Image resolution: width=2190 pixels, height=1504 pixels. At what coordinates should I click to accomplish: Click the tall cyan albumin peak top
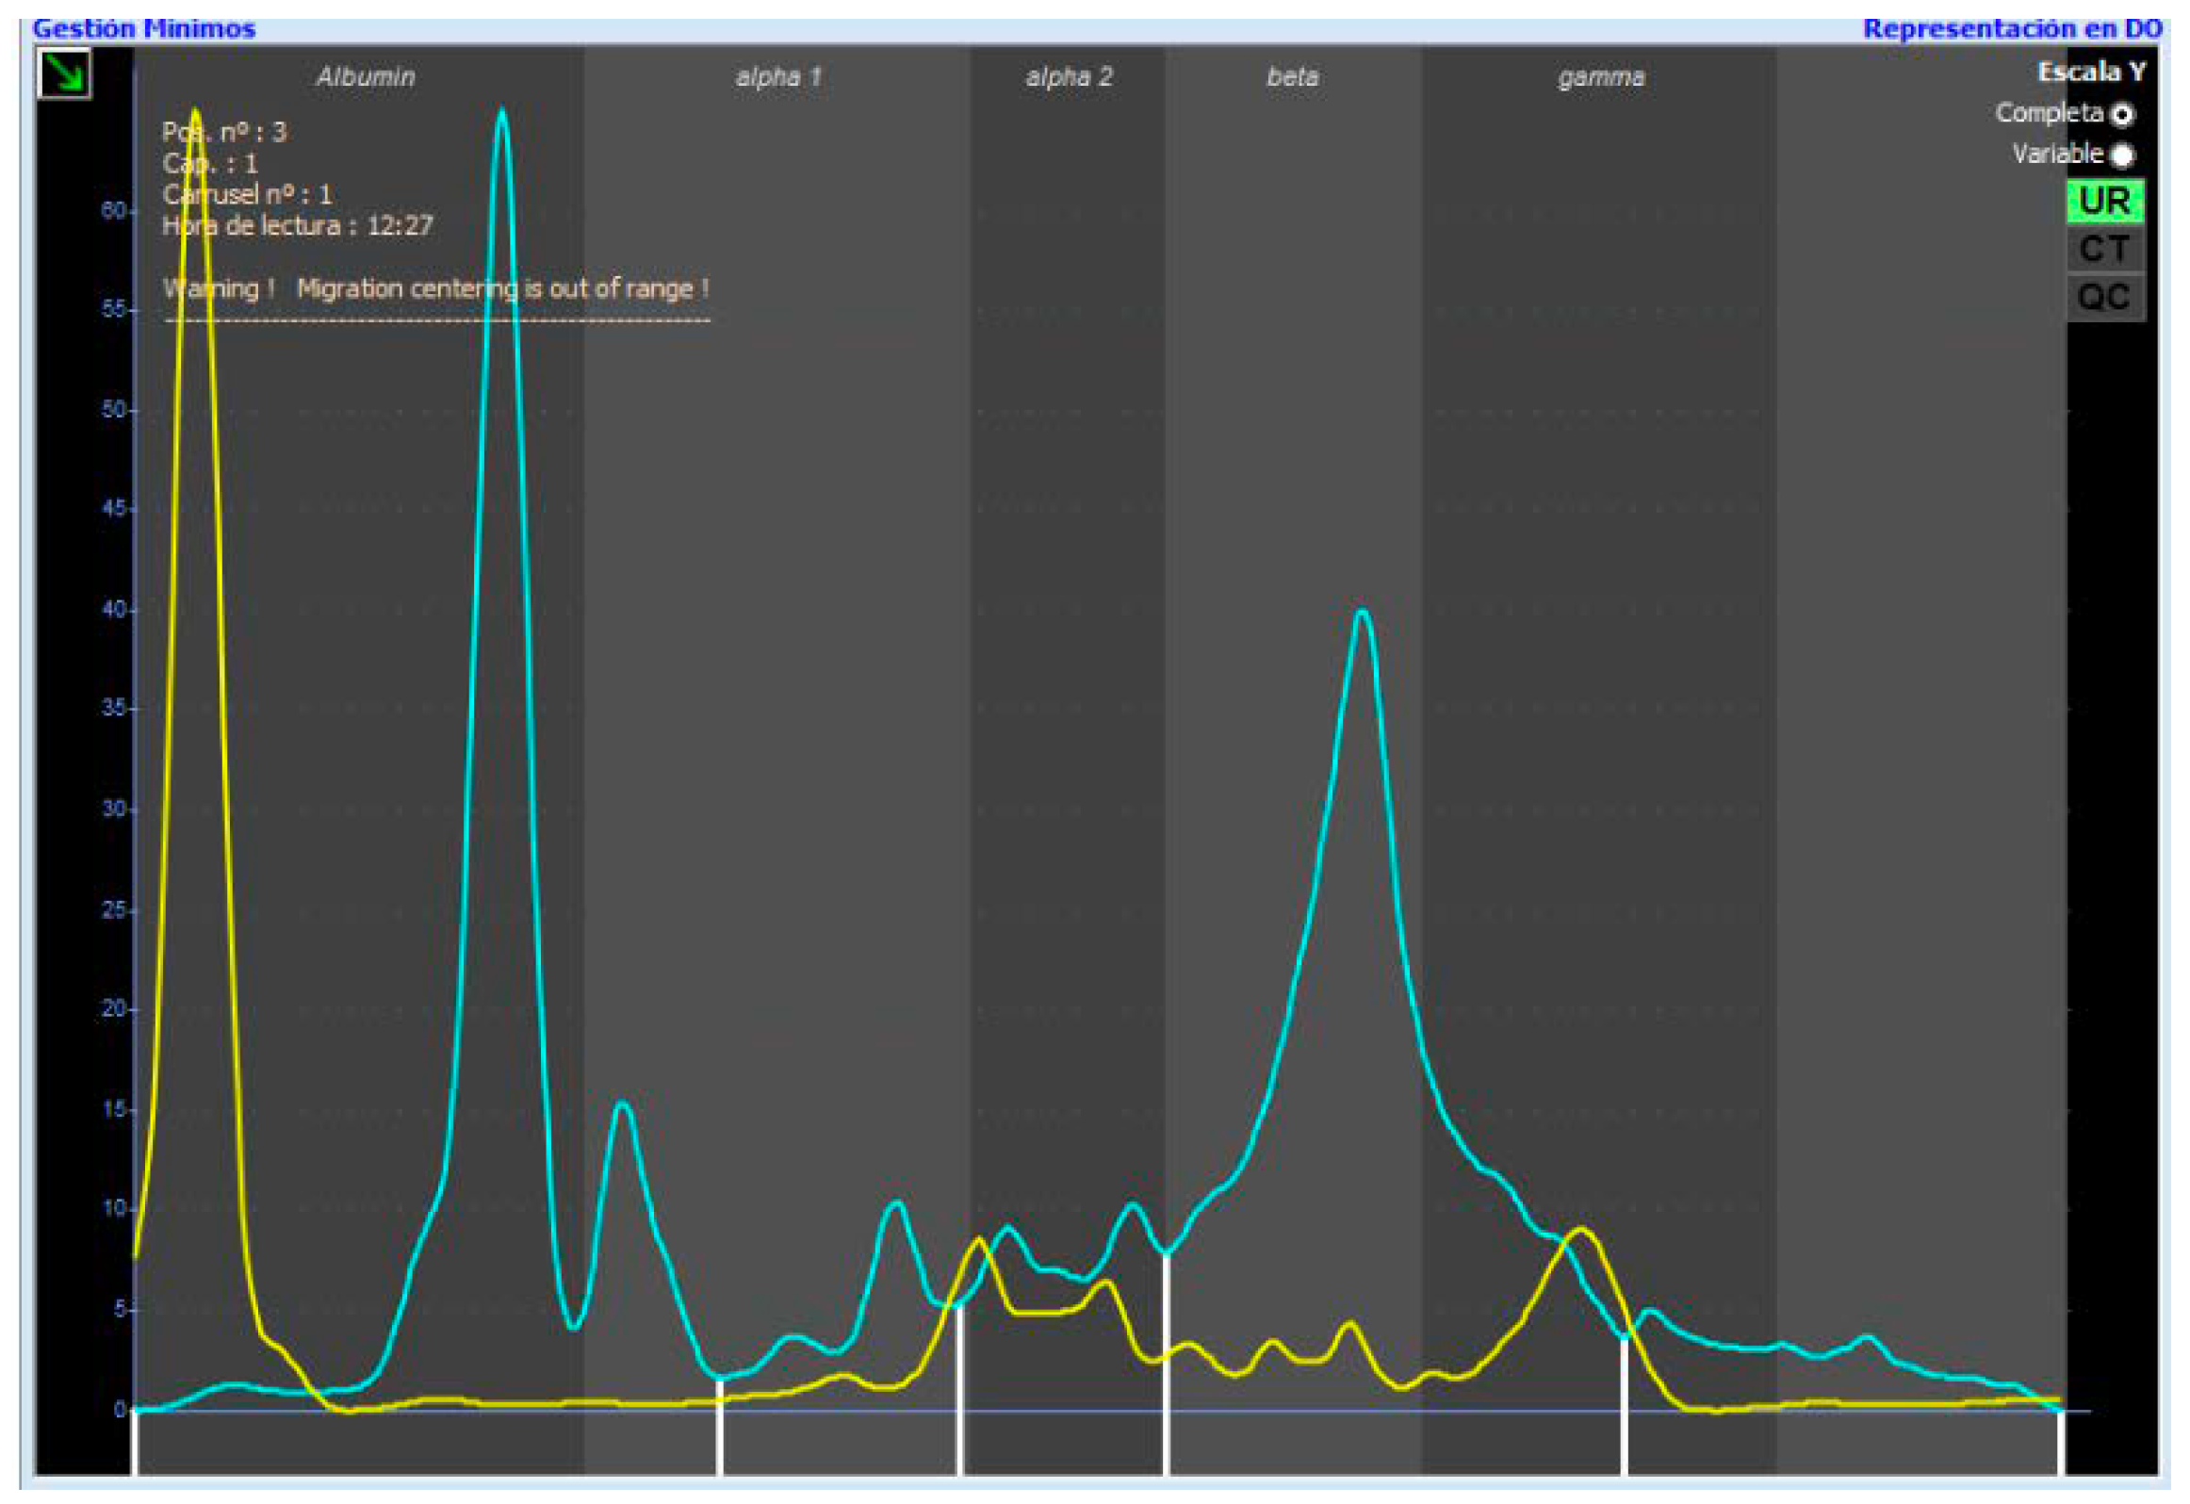(501, 113)
